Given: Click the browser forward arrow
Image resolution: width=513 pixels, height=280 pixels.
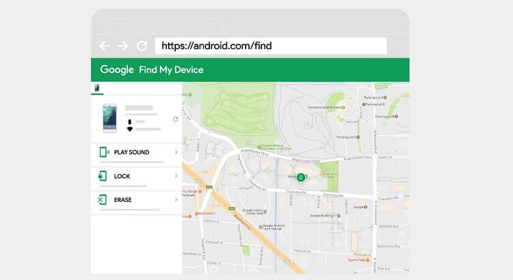Looking at the screenshot, I should tap(123, 46).
